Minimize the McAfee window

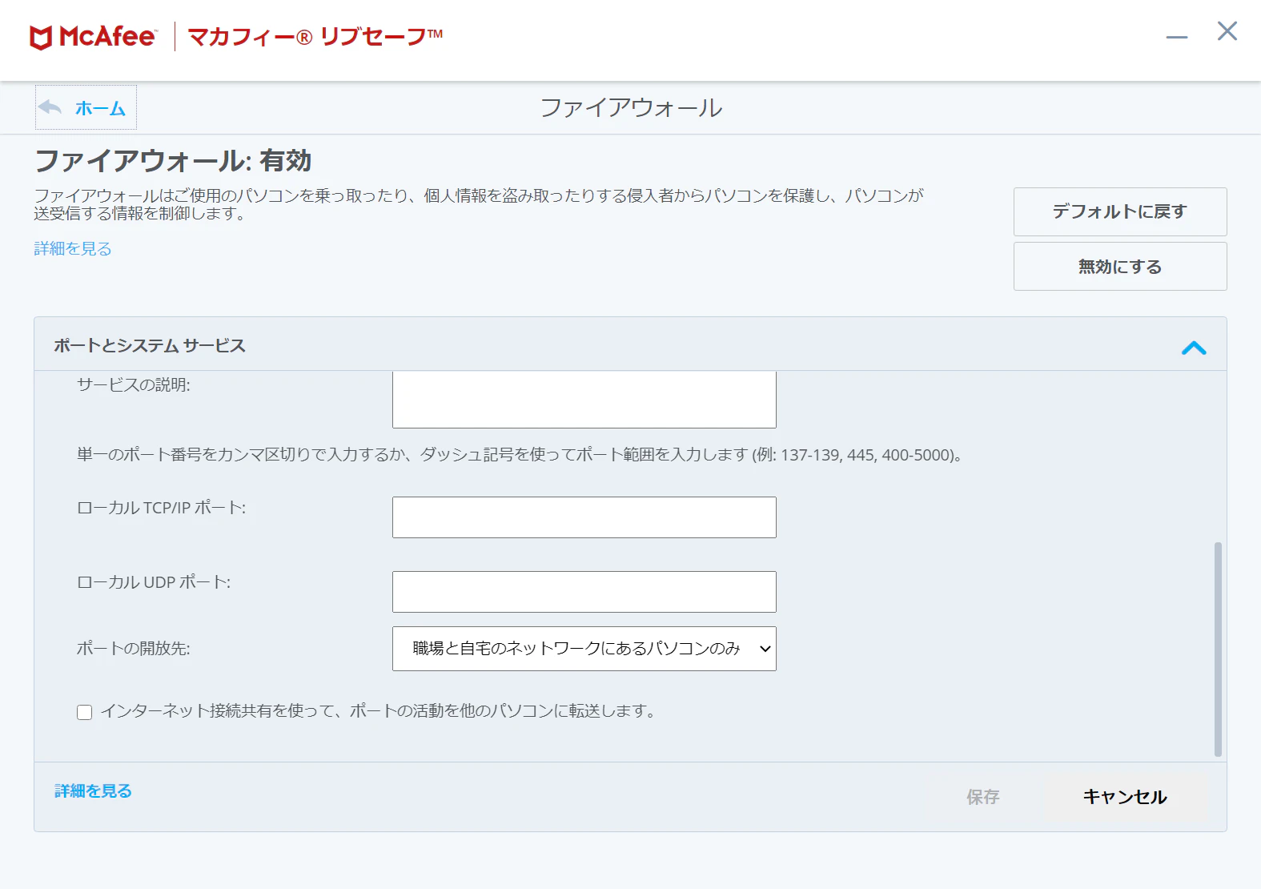[x=1176, y=37]
